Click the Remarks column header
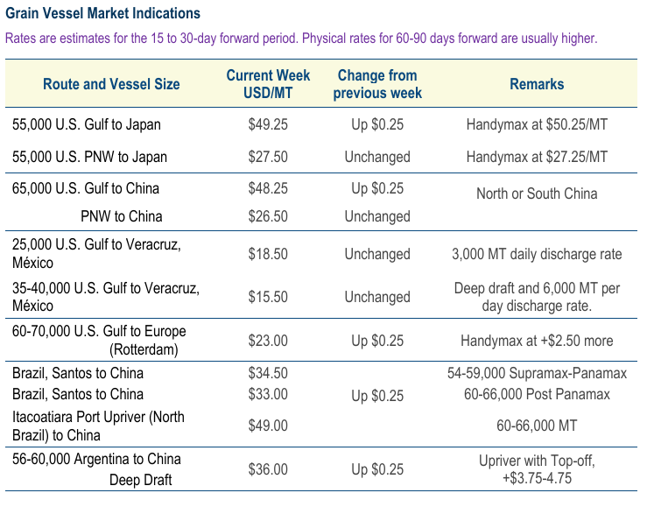 coord(537,84)
